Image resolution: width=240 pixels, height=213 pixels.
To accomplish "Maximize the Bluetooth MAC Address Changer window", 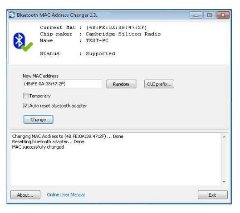I will click(210, 15).
